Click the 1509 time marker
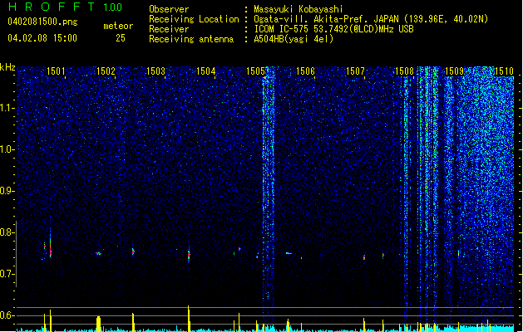 [x=455, y=71]
